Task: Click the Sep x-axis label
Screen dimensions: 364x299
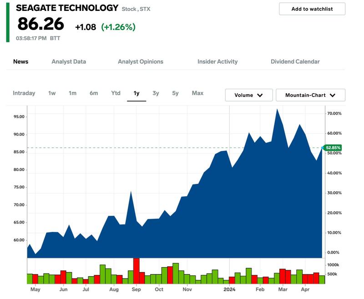Action: 136,289
